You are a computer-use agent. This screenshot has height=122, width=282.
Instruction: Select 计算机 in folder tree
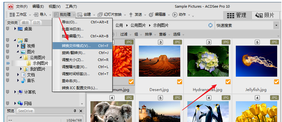[30, 92]
